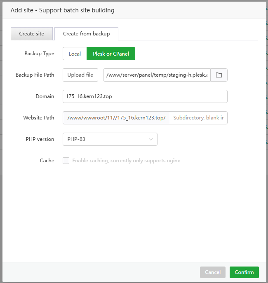The width and height of the screenshot is (268, 283).
Task: Select Plesk or CPanel backup type
Action: point(111,54)
